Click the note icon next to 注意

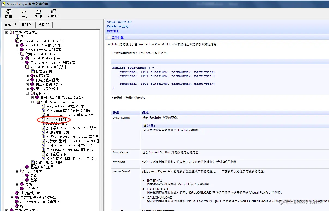click(x=145, y=125)
